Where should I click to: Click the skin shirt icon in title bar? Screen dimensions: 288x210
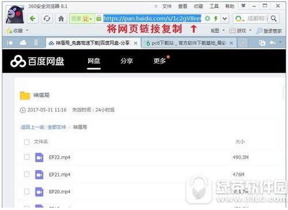pyautogui.click(x=244, y=6)
